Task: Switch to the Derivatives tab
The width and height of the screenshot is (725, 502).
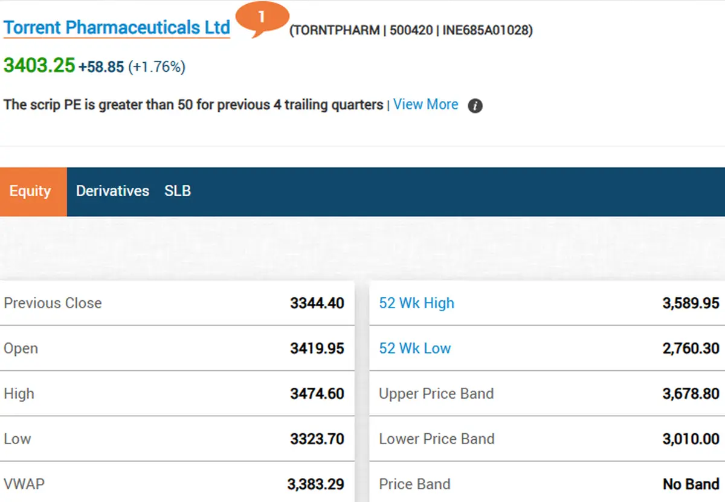Action: (x=112, y=191)
